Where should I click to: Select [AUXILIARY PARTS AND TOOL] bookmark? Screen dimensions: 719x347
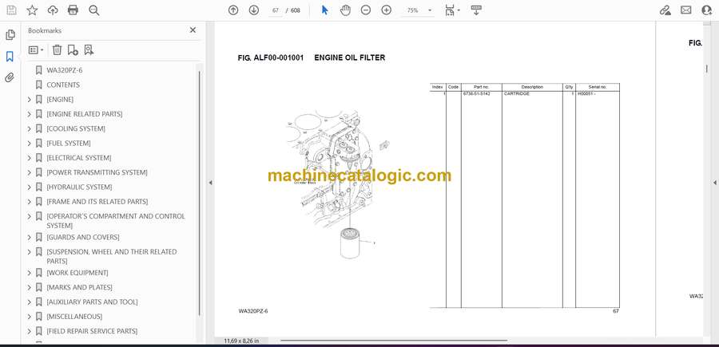coord(92,302)
